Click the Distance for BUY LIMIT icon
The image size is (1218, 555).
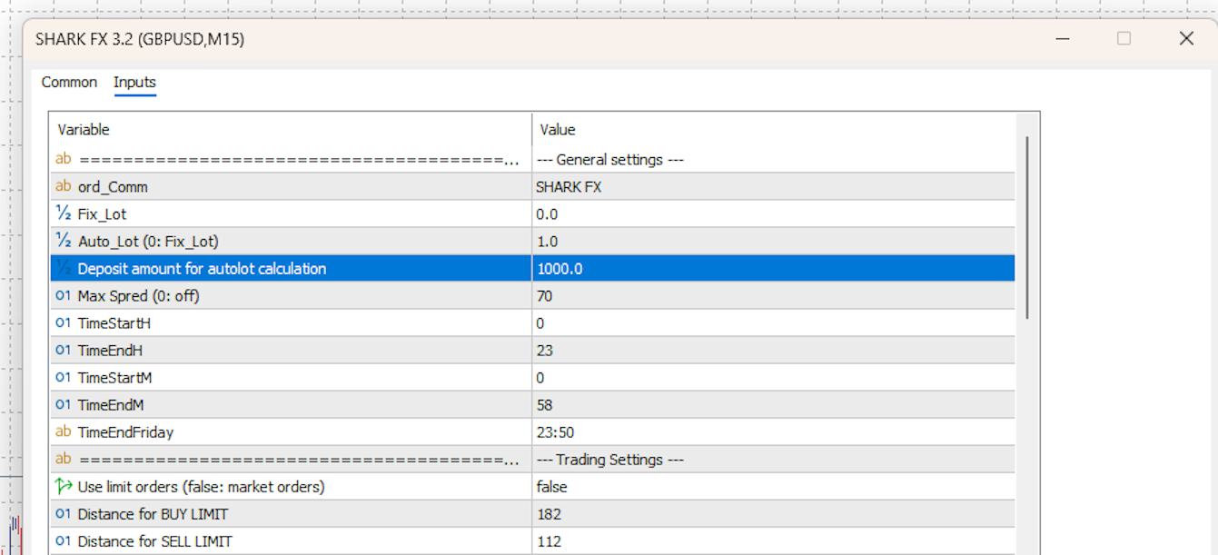64,514
